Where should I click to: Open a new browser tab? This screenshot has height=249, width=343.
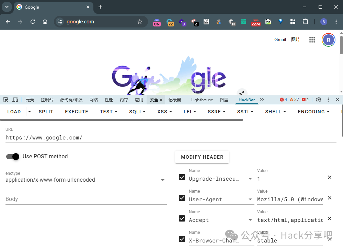point(100,7)
